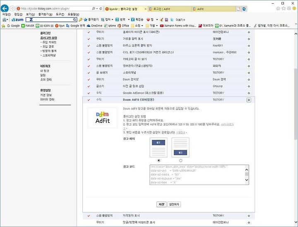The width and height of the screenshot is (298, 227).
Task: Expand the 개발 folder in favorites bar
Action: [151, 26]
